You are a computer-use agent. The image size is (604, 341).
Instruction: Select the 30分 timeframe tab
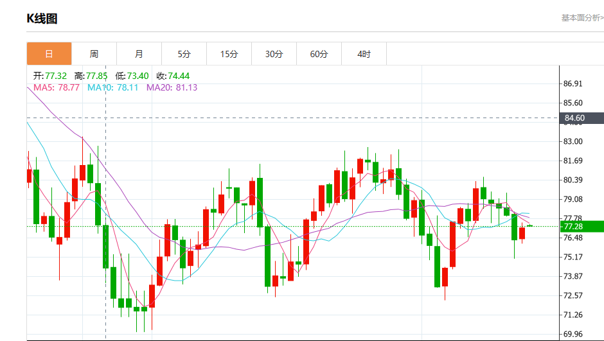[x=274, y=54]
